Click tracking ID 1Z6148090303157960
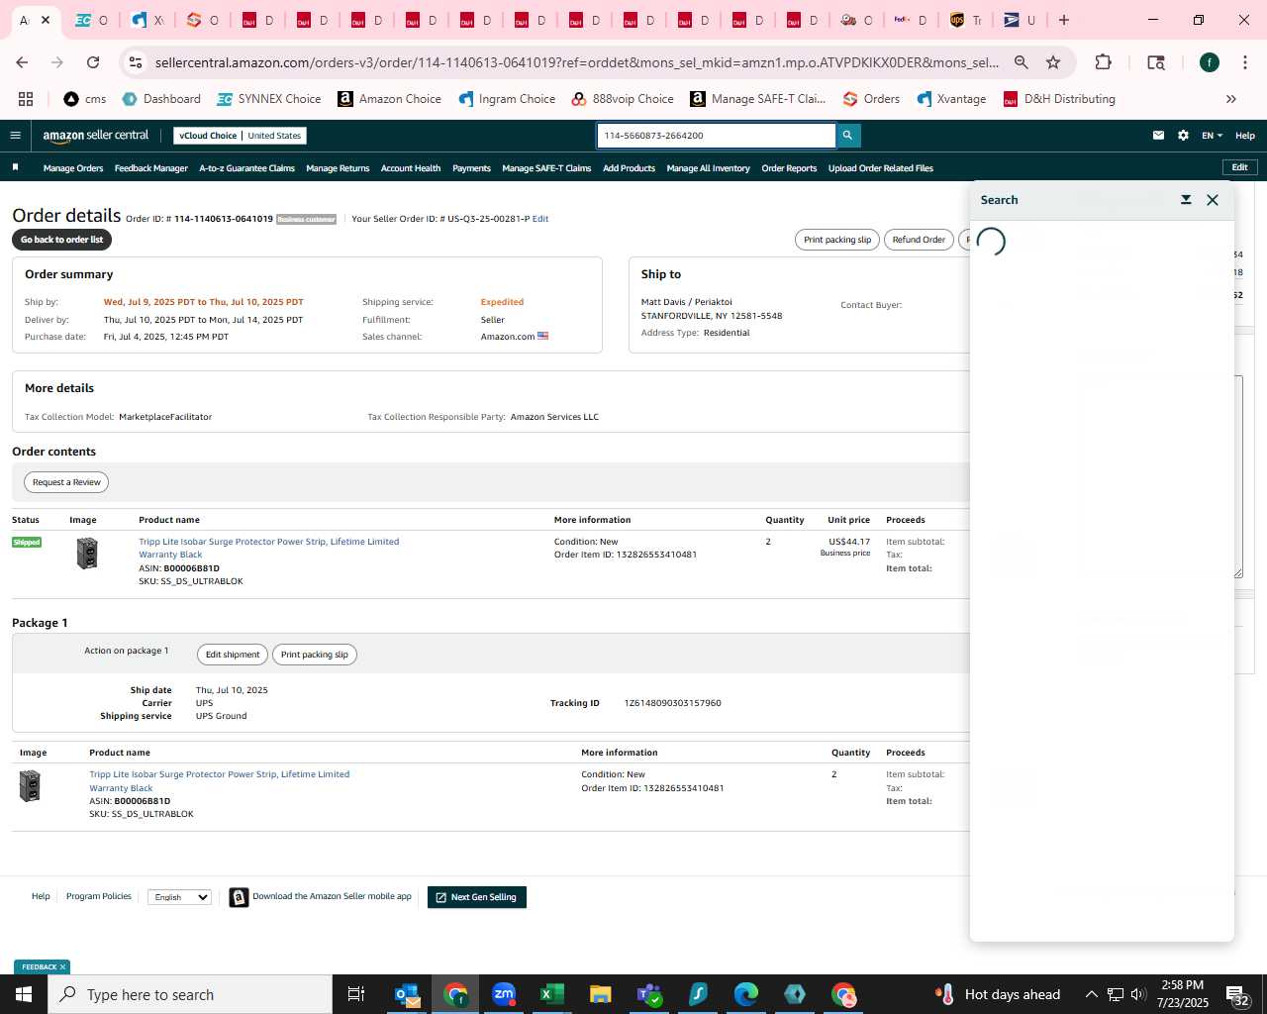 point(672,703)
